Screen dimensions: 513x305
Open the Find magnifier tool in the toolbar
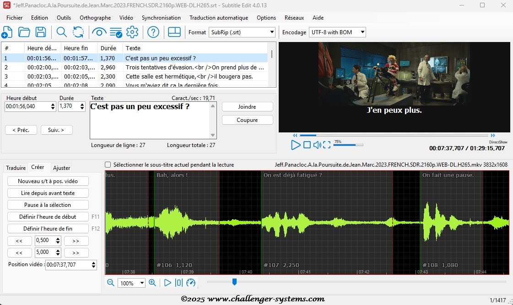(61, 32)
